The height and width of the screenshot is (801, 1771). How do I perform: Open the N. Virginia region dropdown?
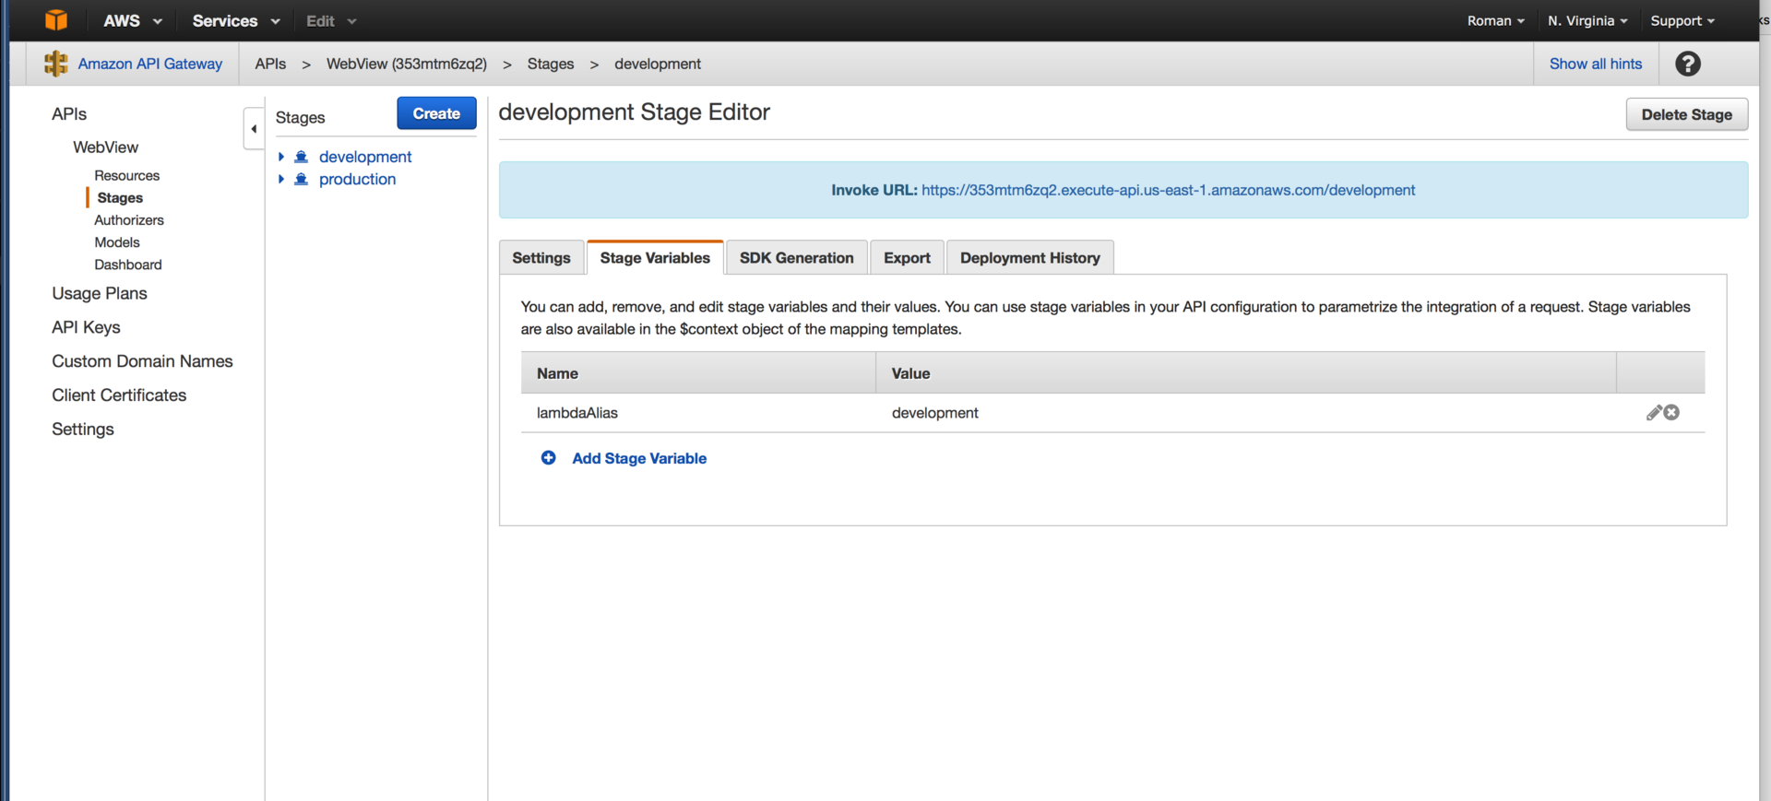pyautogui.click(x=1587, y=20)
